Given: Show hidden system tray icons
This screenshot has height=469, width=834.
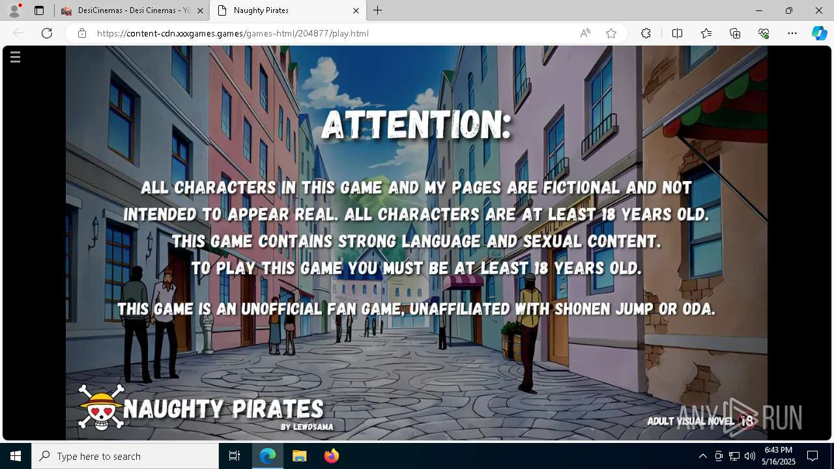Looking at the screenshot, I should click(x=702, y=456).
